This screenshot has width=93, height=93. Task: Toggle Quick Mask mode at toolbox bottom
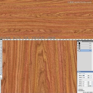click(1, 78)
